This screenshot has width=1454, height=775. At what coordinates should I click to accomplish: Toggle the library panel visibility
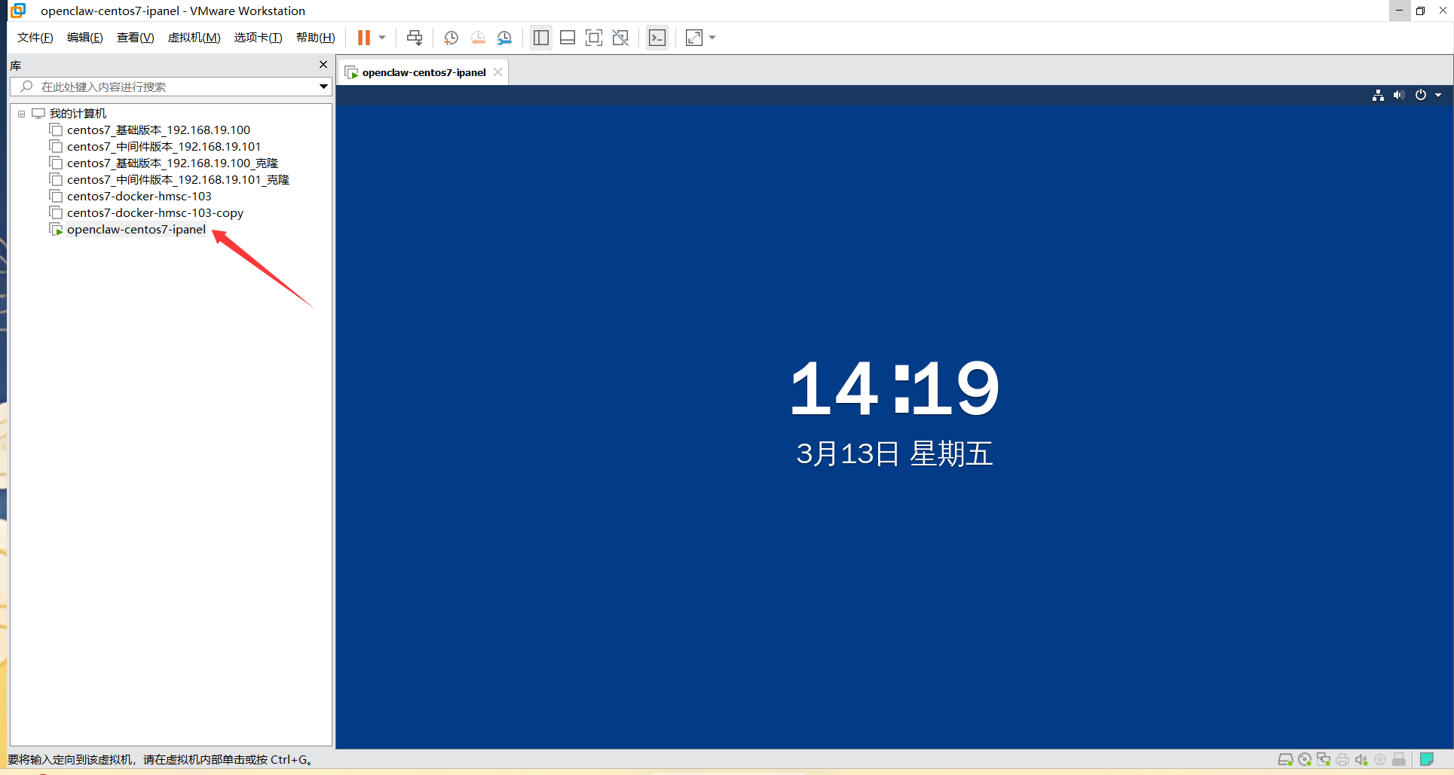pos(540,37)
